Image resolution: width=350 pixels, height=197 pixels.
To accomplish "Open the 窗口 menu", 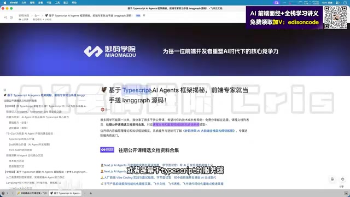I will [x=66, y=3].
